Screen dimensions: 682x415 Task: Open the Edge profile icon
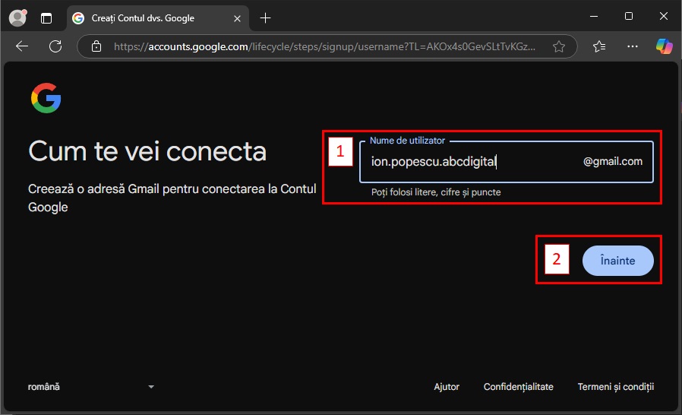[x=17, y=17]
